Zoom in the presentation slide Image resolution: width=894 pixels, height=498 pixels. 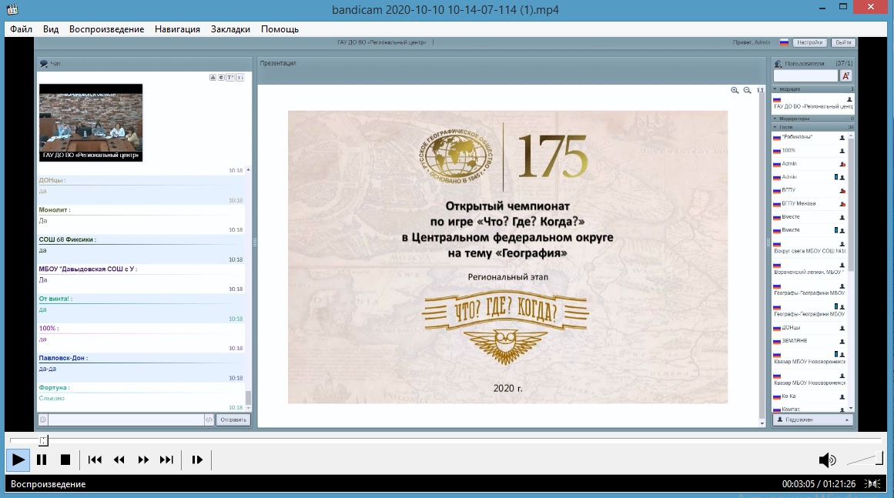735,90
